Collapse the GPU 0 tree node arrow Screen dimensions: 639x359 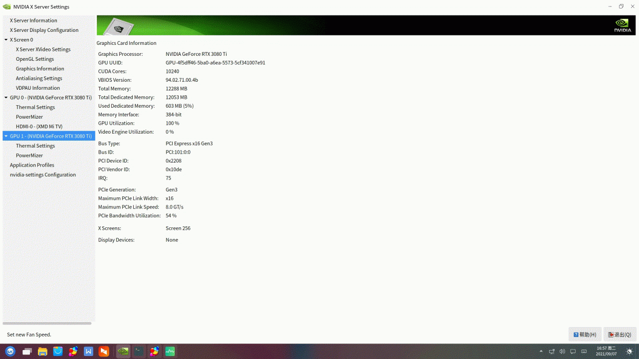[6, 98]
